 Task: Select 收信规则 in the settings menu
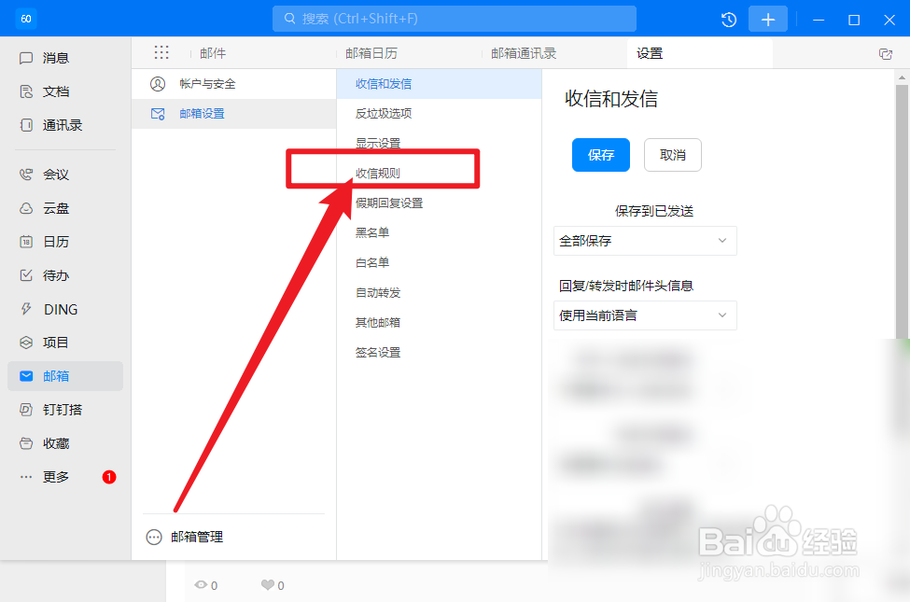tap(385, 173)
